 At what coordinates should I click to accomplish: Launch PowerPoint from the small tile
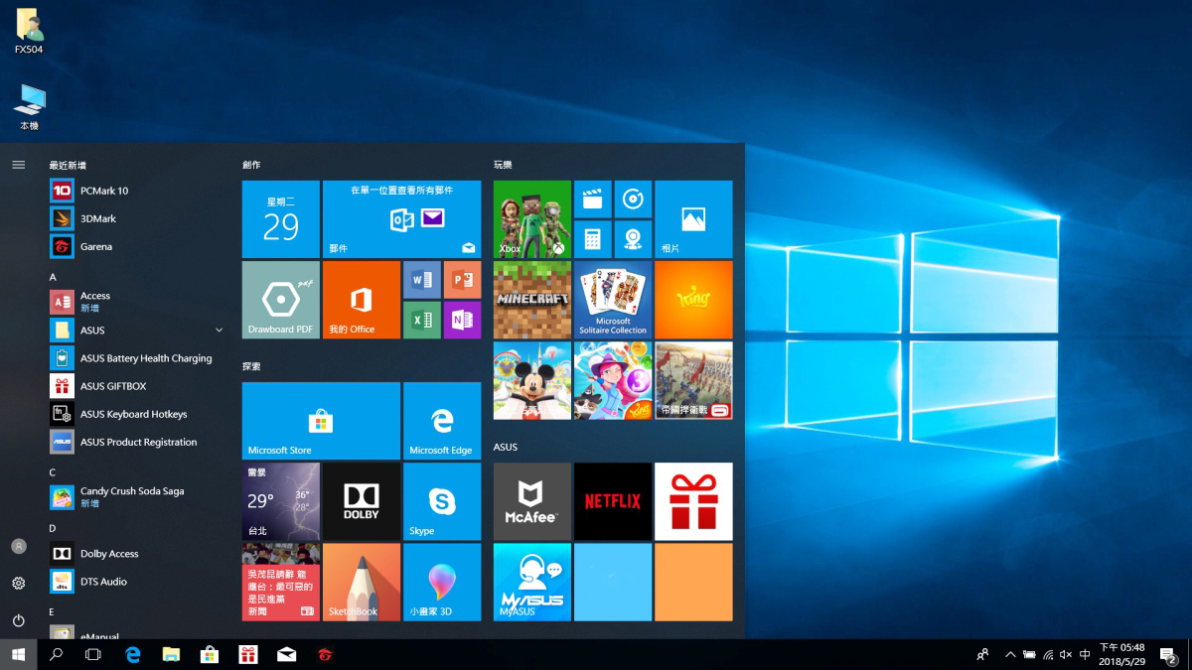tap(462, 280)
